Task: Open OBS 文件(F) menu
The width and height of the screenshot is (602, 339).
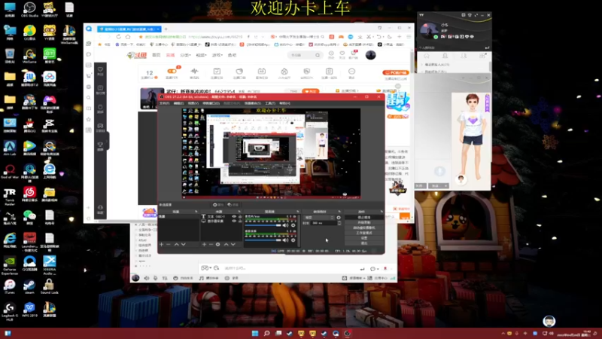Action: point(164,103)
